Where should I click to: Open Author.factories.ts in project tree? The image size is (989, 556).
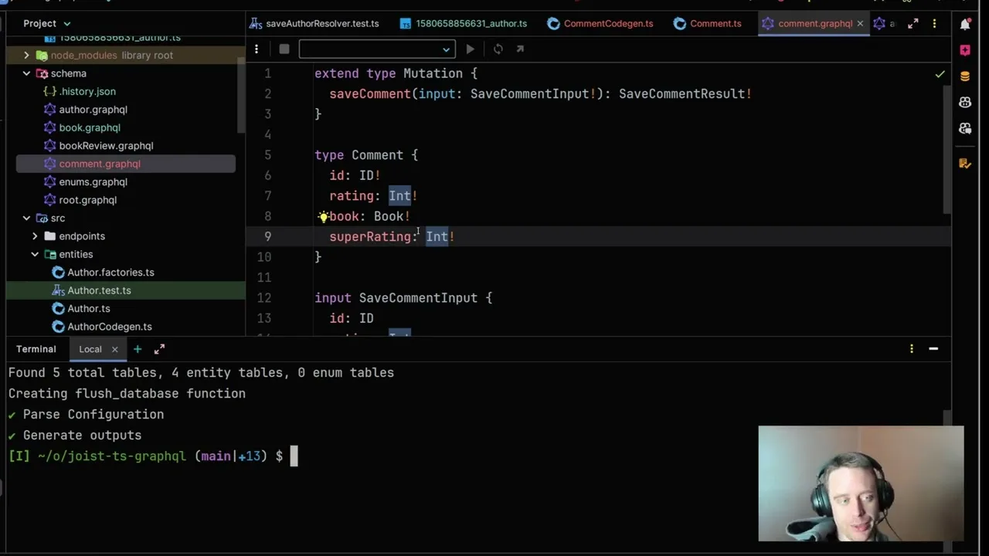110,272
